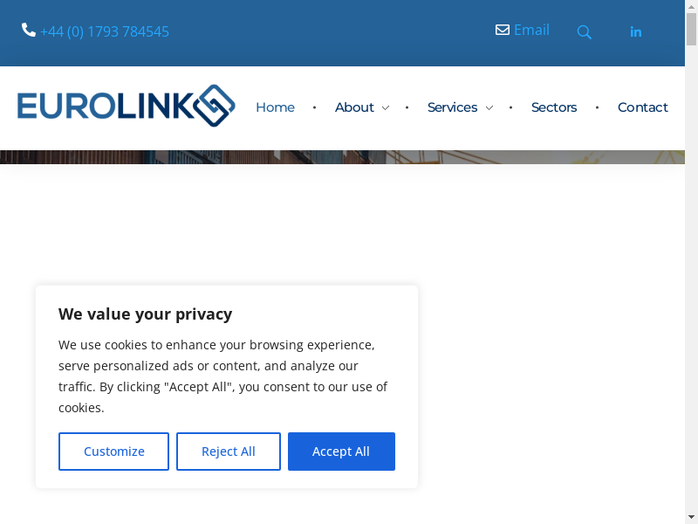Click the email envelope icon

[503, 30]
